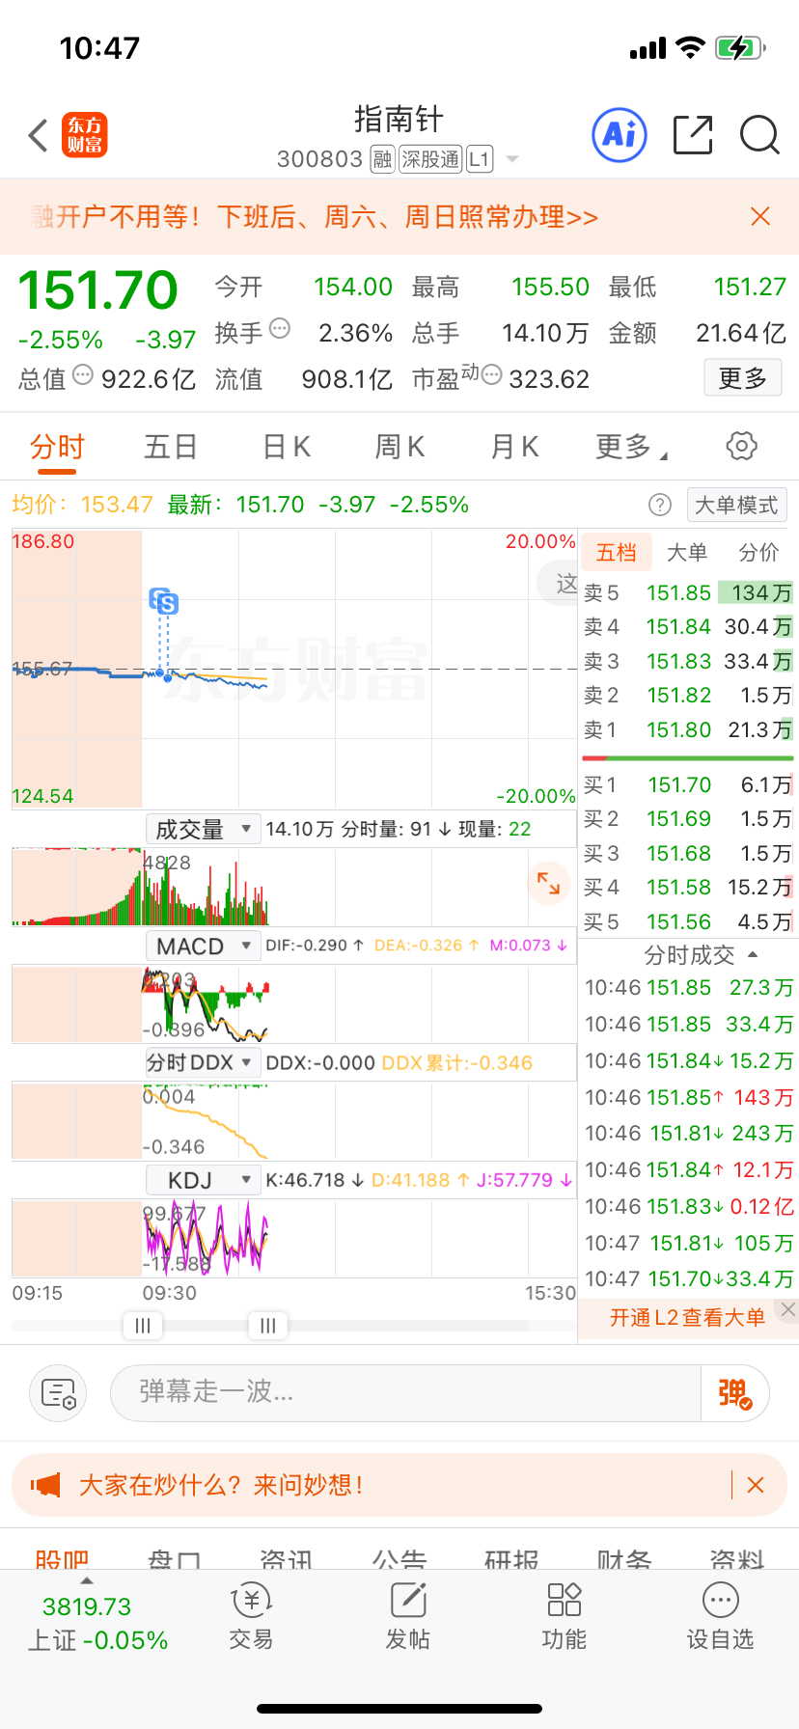Expand the stock title dropdown arrow
The height and width of the screenshot is (1729, 799).
pyautogui.click(x=512, y=159)
